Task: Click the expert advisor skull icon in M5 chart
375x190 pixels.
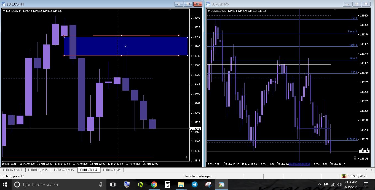Action: [x=355, y=158]
